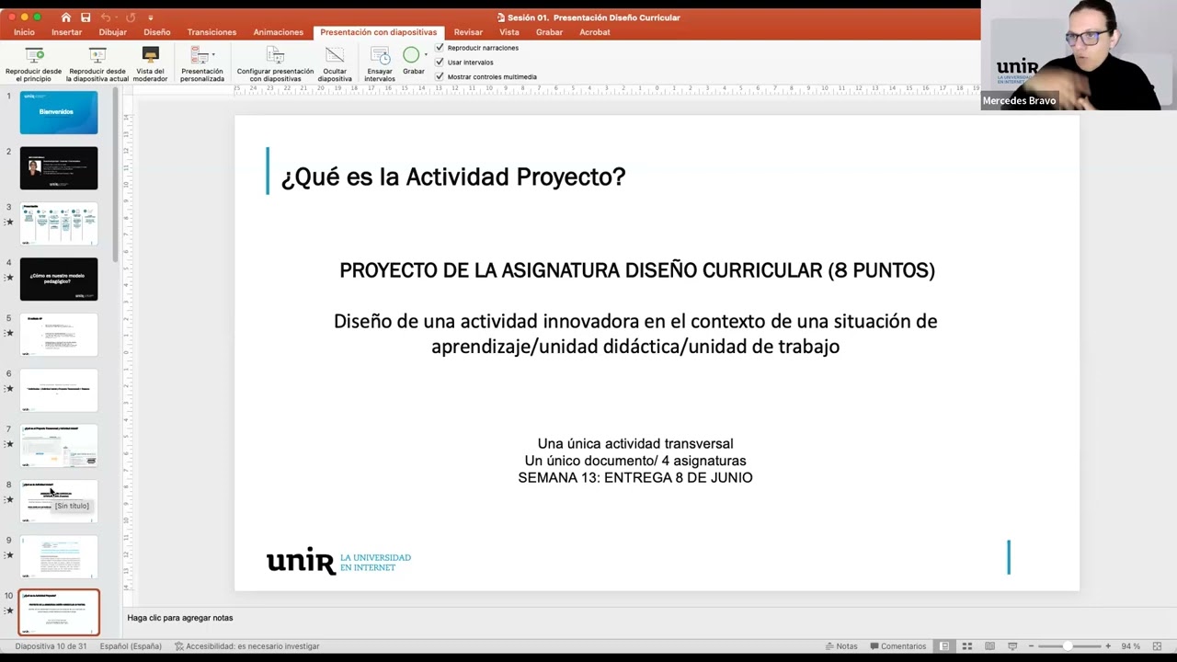Open the Acrobat ribbon tab

[594, 32]
